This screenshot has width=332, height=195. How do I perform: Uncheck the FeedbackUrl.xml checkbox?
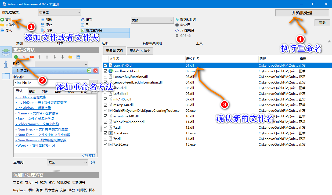pos(106,71)
